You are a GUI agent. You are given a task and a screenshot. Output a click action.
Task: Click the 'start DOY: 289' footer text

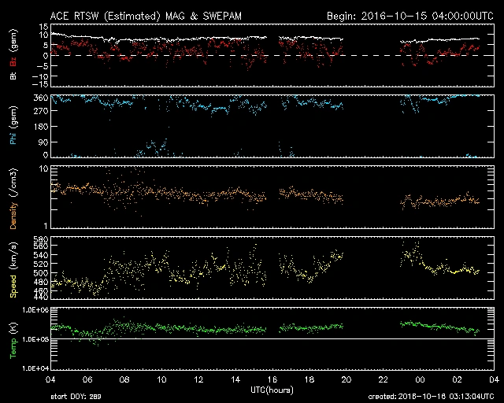pyautogui.click(x=76, y=397)
